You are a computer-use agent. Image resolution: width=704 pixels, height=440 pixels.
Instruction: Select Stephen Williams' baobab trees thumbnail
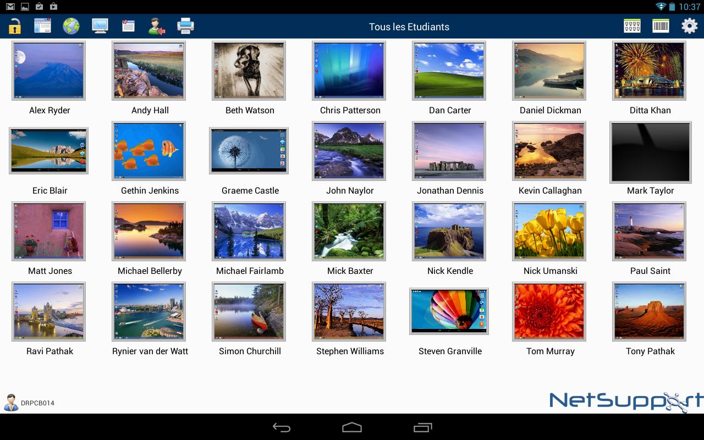click(349, 311)
